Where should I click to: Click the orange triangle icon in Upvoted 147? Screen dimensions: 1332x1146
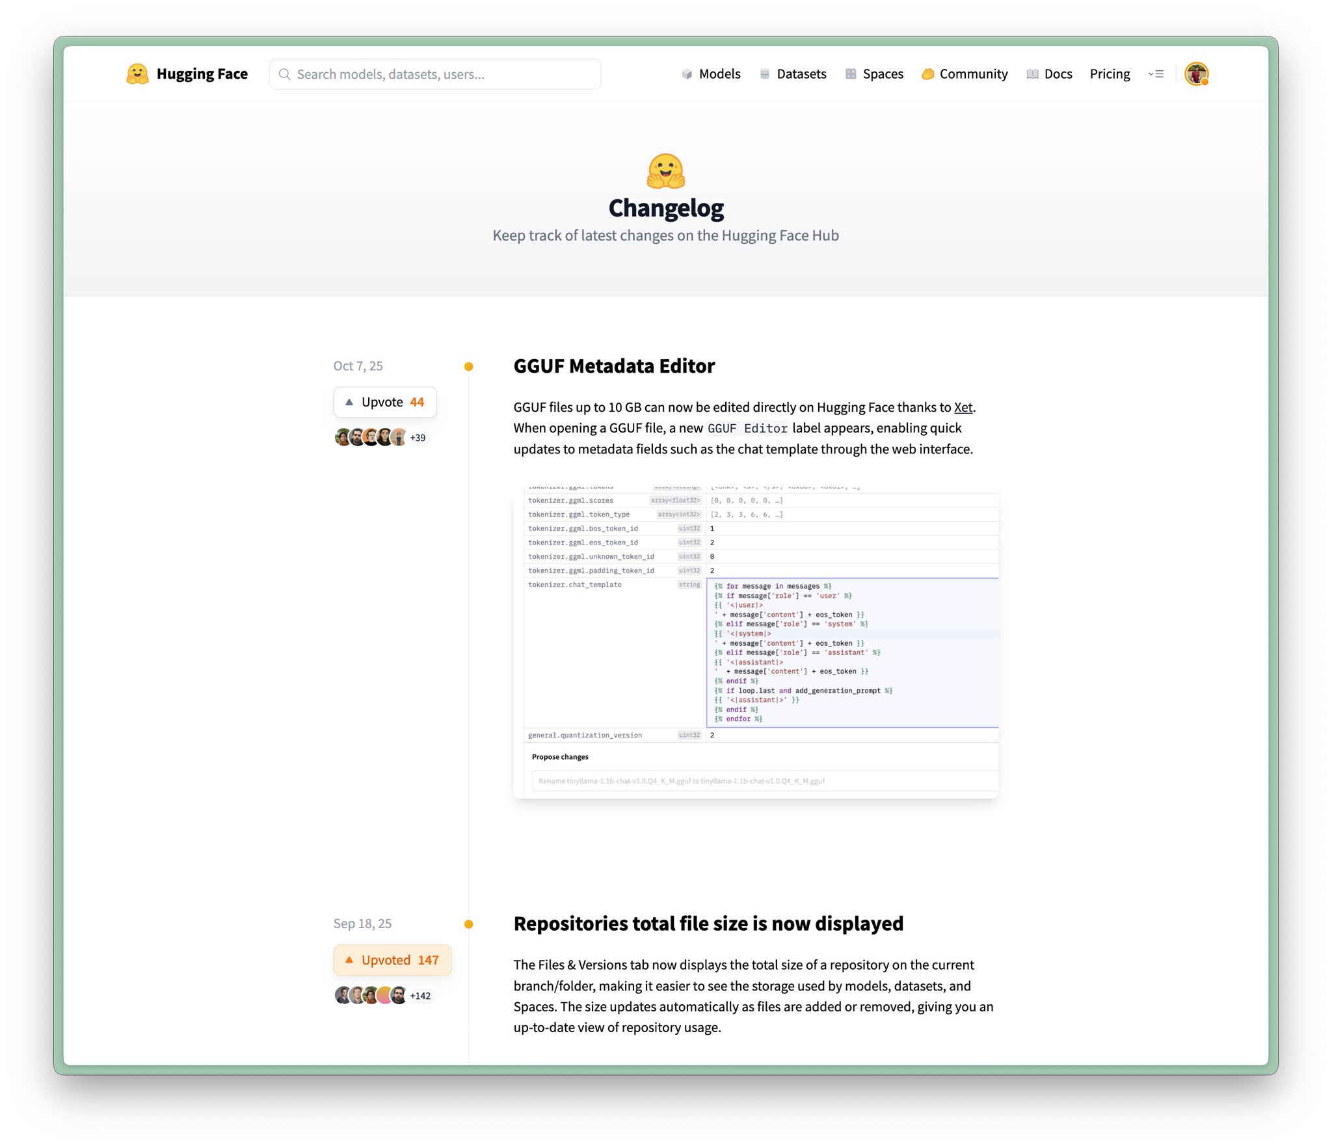349,961
